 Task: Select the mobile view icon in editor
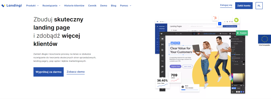coord(199,34)
